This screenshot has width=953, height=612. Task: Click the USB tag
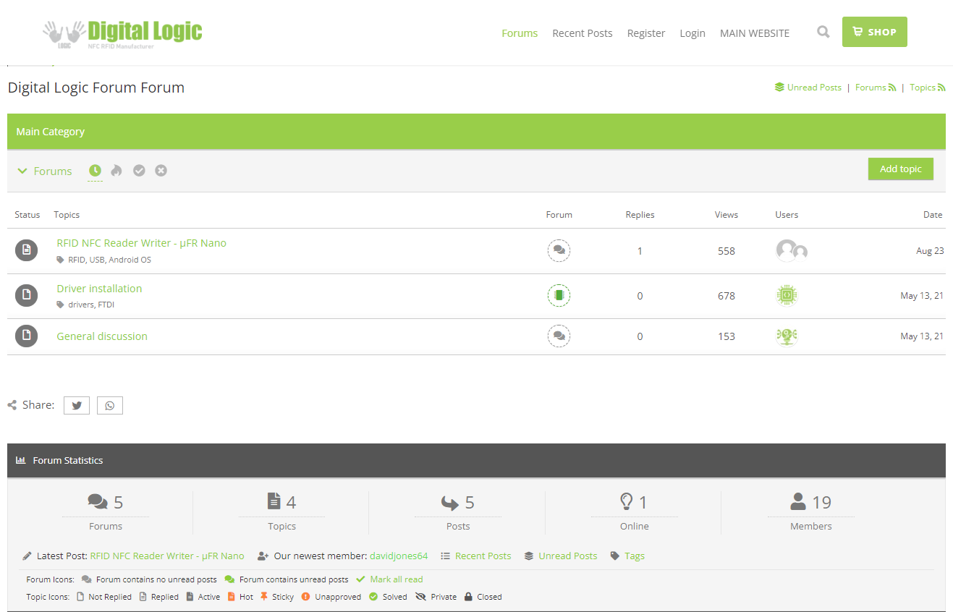(x=97, y=260)
